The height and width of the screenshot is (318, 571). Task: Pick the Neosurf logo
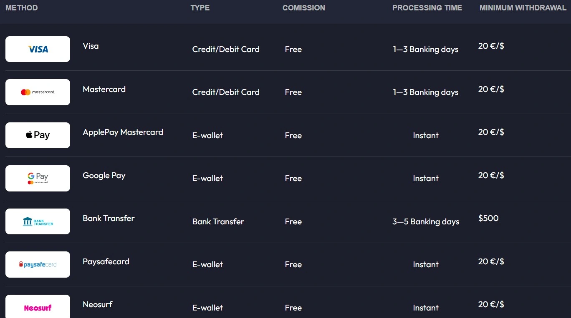pos(38,308)
